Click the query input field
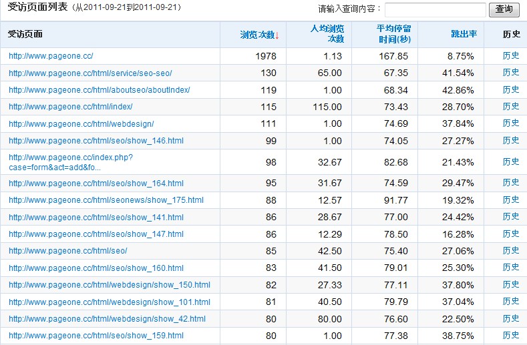The width and height of the screenshot is (527, 345). (x=435, y=10)
